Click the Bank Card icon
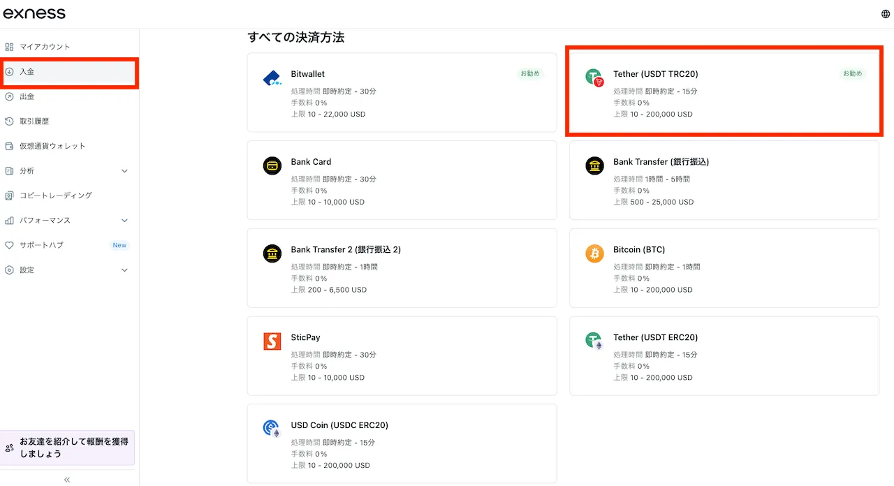This screenshot has width=894, height=486. click(272, 165)
